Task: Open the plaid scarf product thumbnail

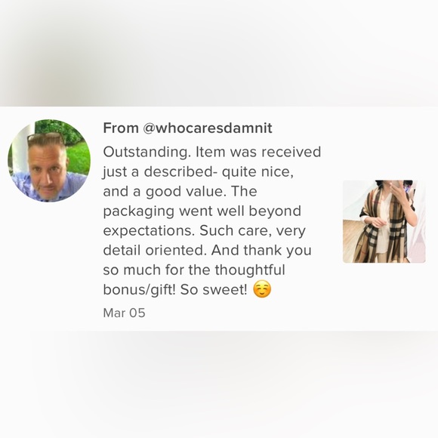Action: click(x=384, y=221)
